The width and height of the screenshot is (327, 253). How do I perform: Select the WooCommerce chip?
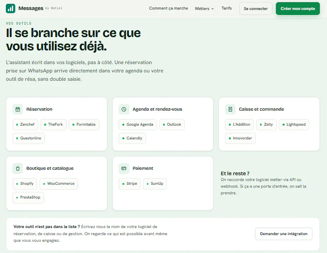(x=59, y=184)
